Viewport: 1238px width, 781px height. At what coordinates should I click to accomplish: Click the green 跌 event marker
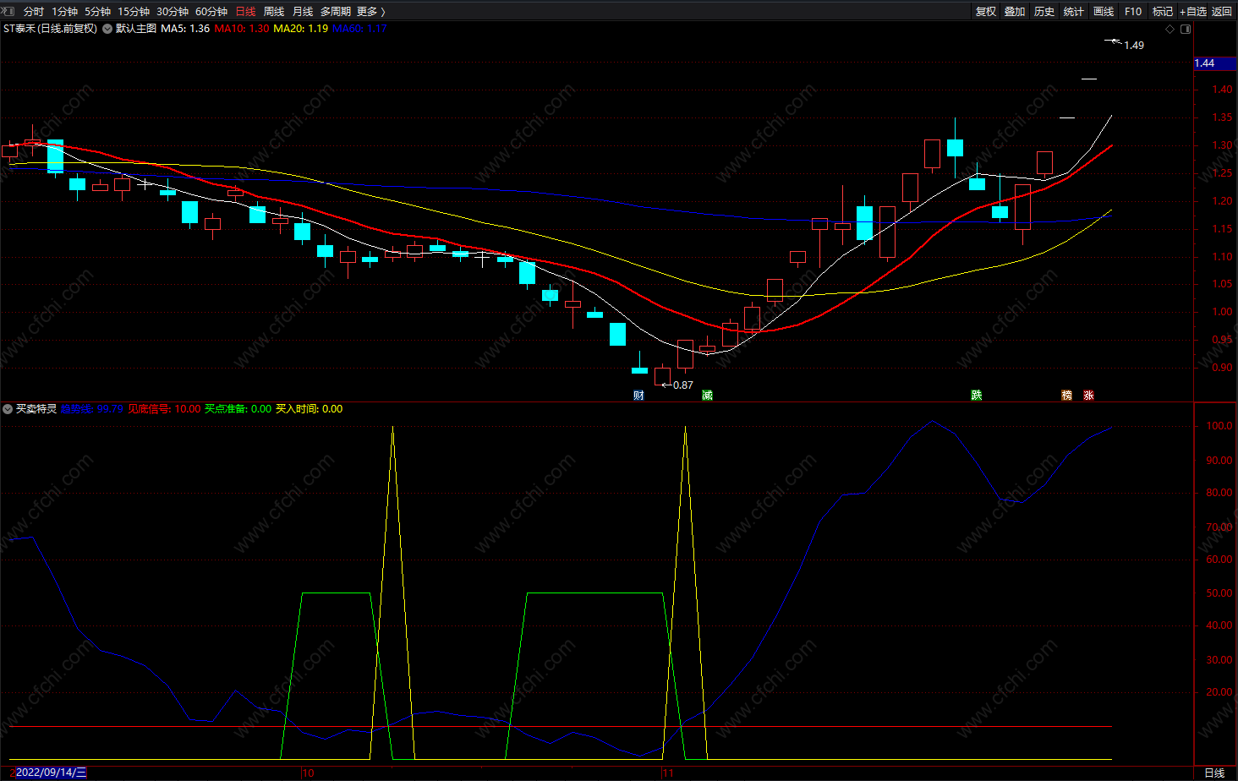tap(976, 396)
